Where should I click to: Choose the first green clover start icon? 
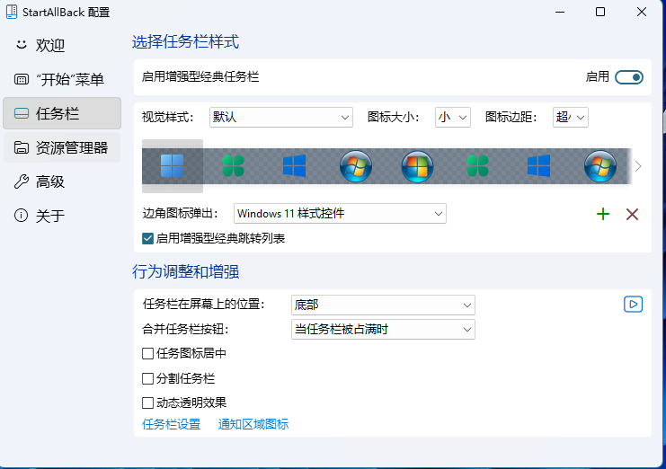[233, 166]
